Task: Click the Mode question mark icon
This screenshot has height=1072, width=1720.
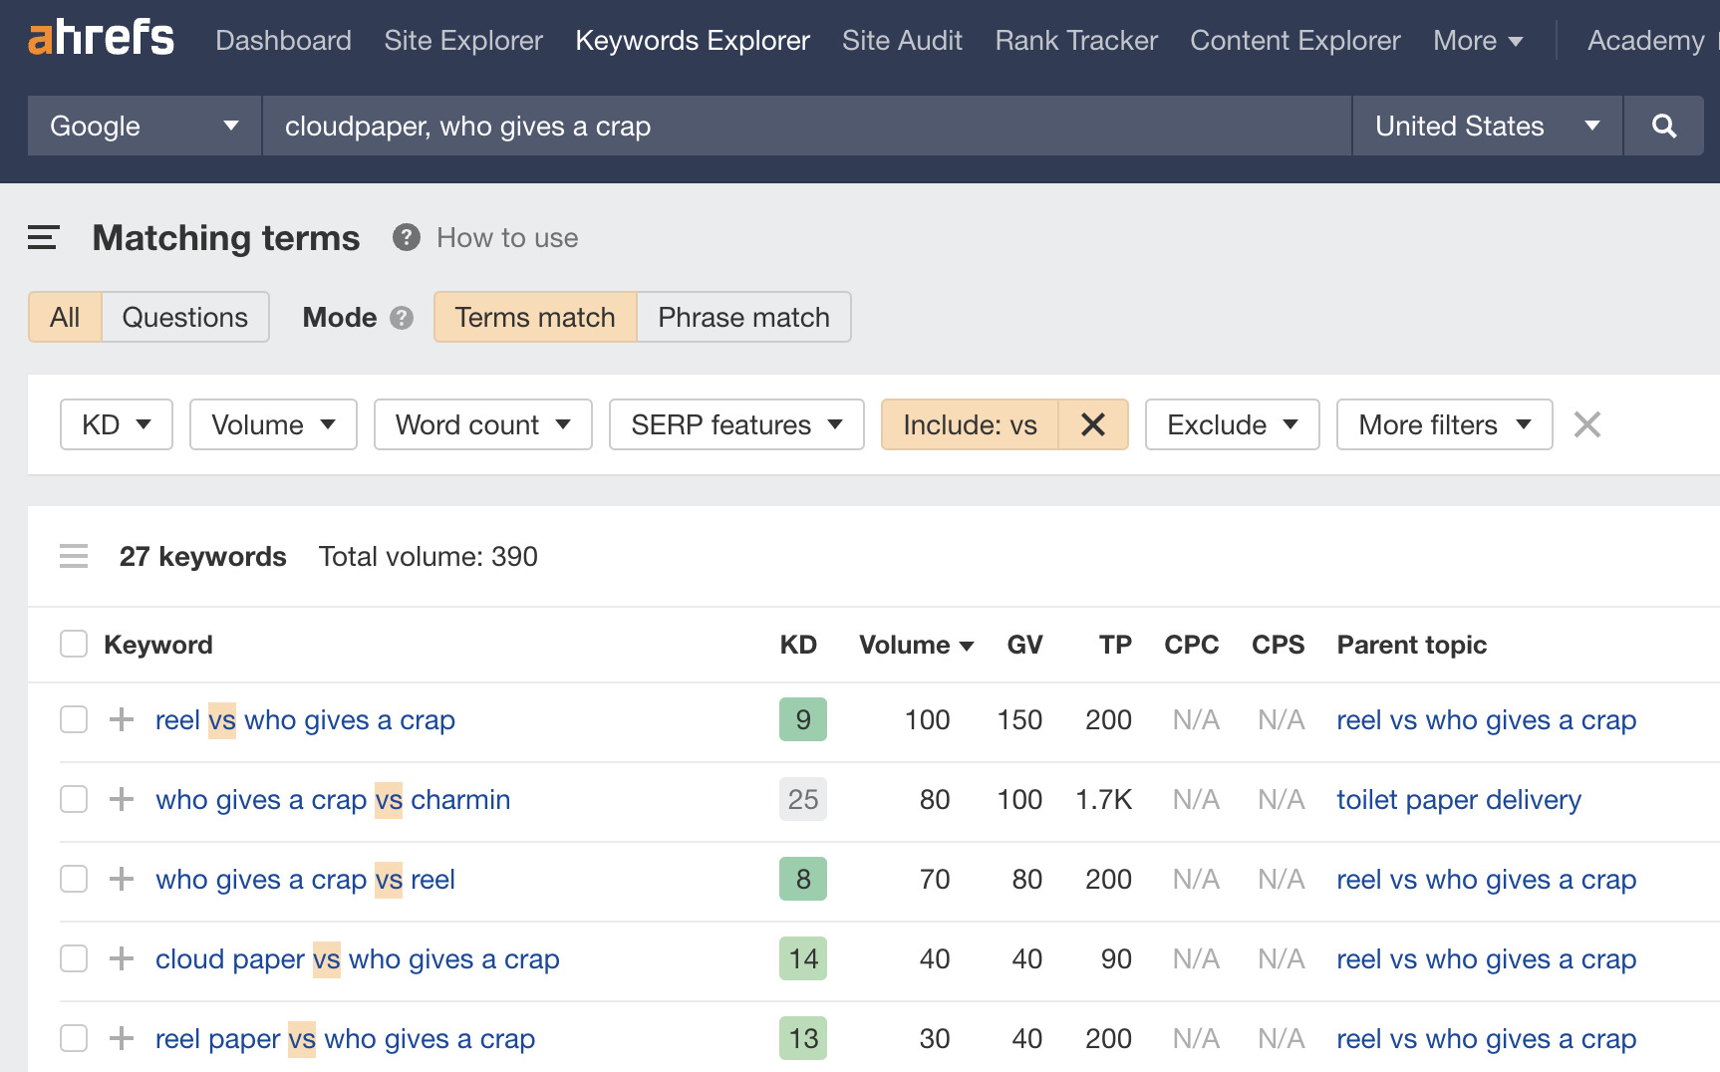Action: [x=401, y=317]
